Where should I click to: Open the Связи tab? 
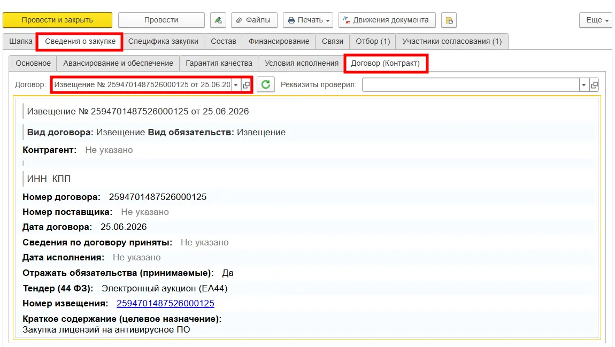(x=333, y=41)
